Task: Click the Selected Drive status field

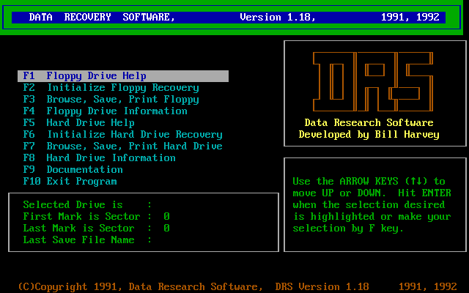Action: point(150,205)
